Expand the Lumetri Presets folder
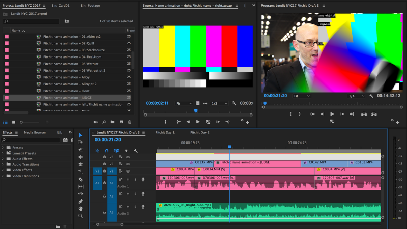Image resolution: width=407 pixels, height=229 pixels. click(x=3, y=153)
